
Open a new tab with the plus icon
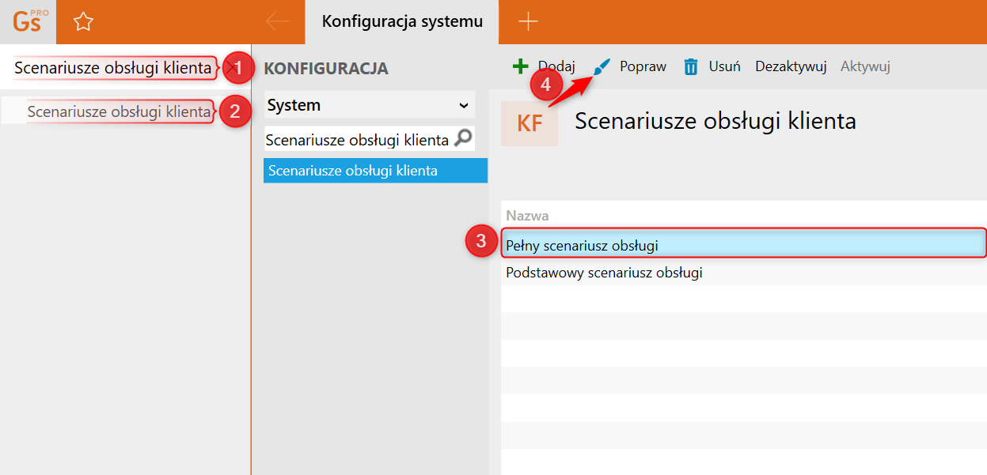(528, 22)
